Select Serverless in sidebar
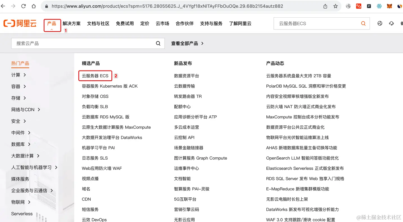 pos(22,214)
